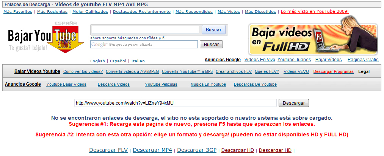Open Lo más visto en YouTube 2009 link

coord(315,12)
